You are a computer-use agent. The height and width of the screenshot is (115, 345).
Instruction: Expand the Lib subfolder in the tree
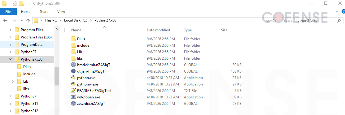tap(13, 81)
